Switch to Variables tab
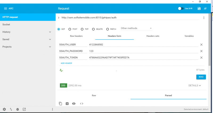The height and width of the screenshot is (113, 213). (x=189, y=36)
